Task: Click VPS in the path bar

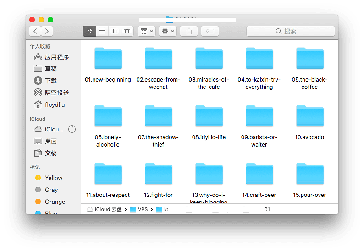Action: coord(143,209)
